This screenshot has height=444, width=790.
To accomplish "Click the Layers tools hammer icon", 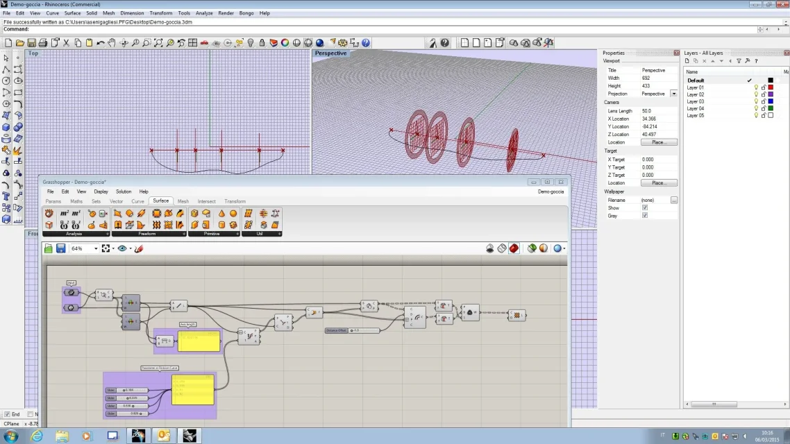I will (x=748, y=61).
